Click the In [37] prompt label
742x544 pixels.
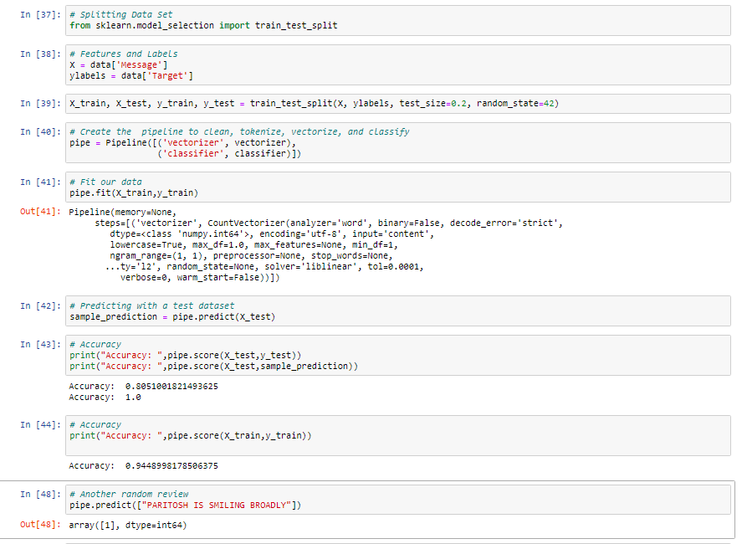(x=40, y=15)
